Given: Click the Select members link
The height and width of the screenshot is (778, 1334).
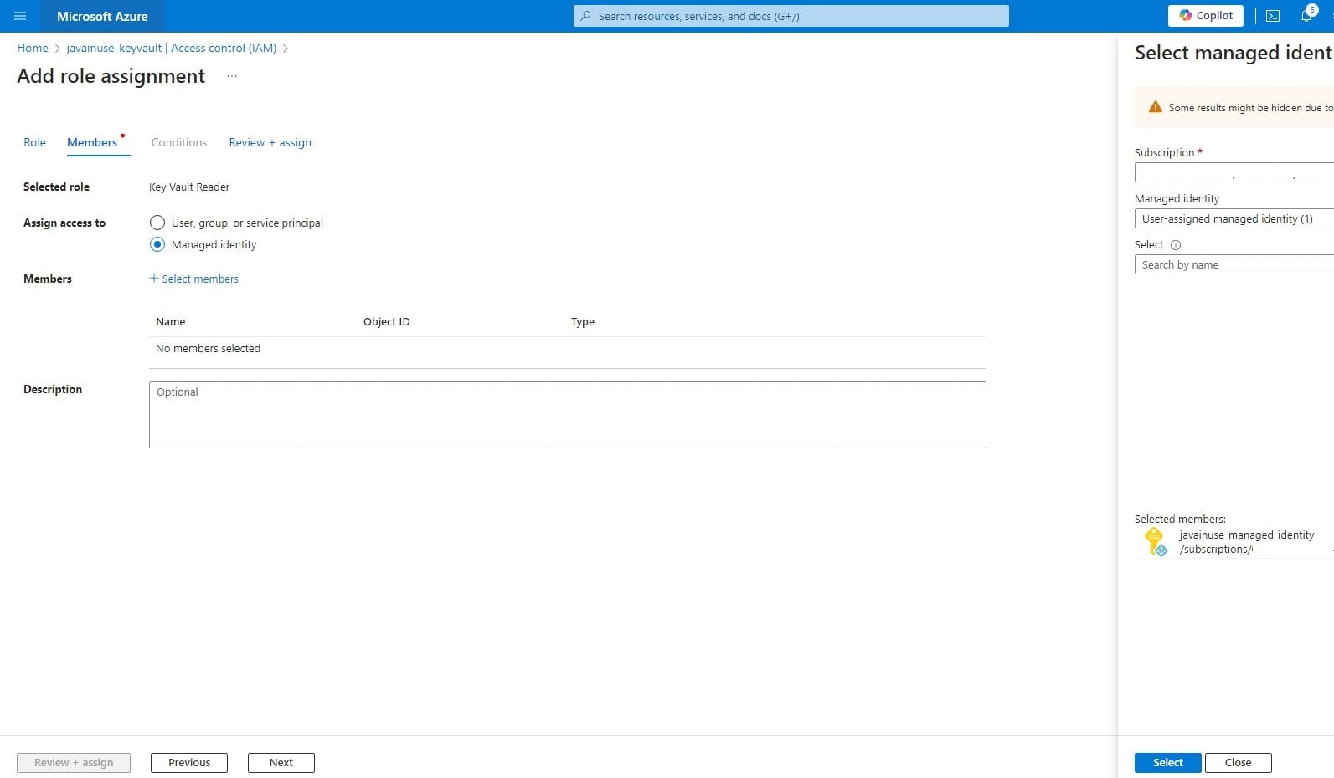Looking at the screenshot, I should pos(200,279).
